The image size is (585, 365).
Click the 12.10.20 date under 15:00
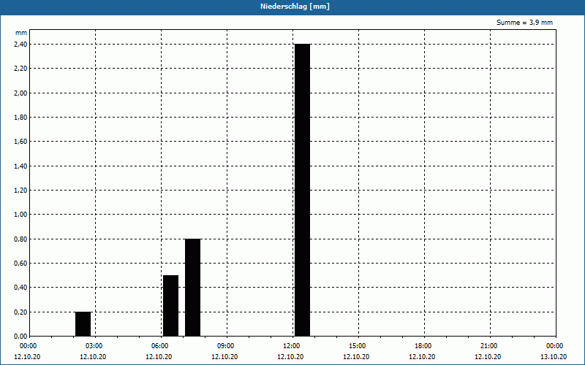pos(356,357)
